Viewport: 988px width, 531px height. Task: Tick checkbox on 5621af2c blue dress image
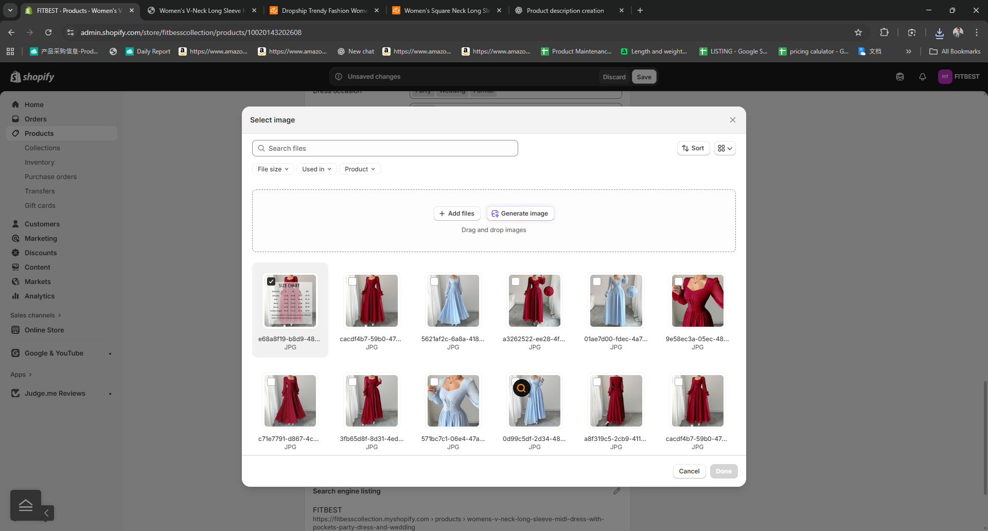click(434, 281)
